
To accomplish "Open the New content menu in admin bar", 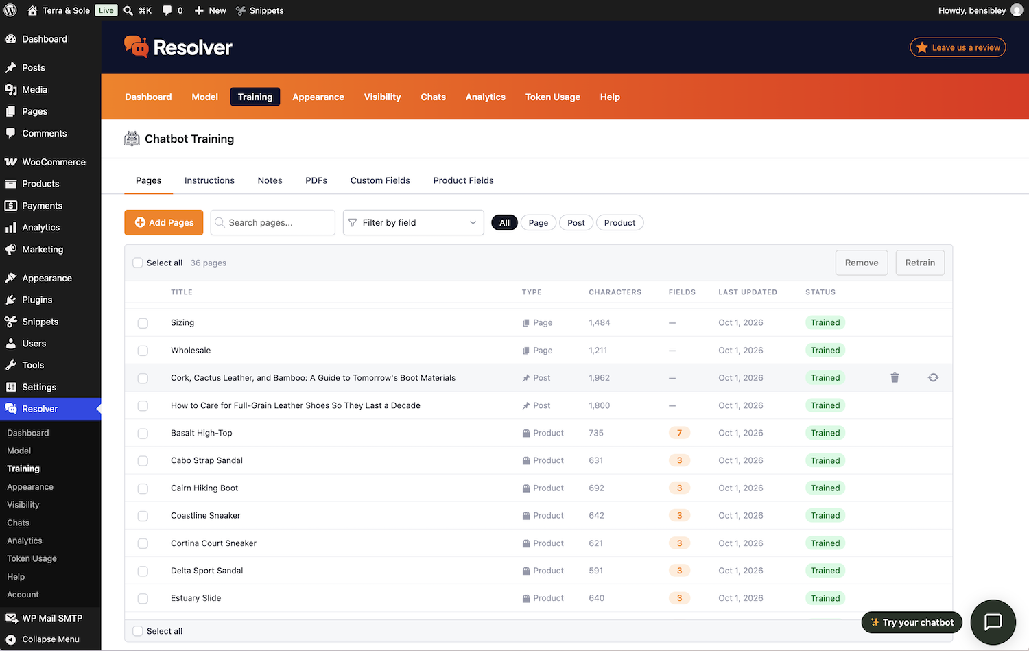I will (x=210, y=10).
